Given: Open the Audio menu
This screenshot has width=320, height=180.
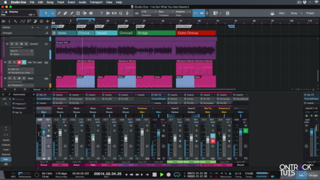Looking at the screenshot, I should (x=82, y=2).
